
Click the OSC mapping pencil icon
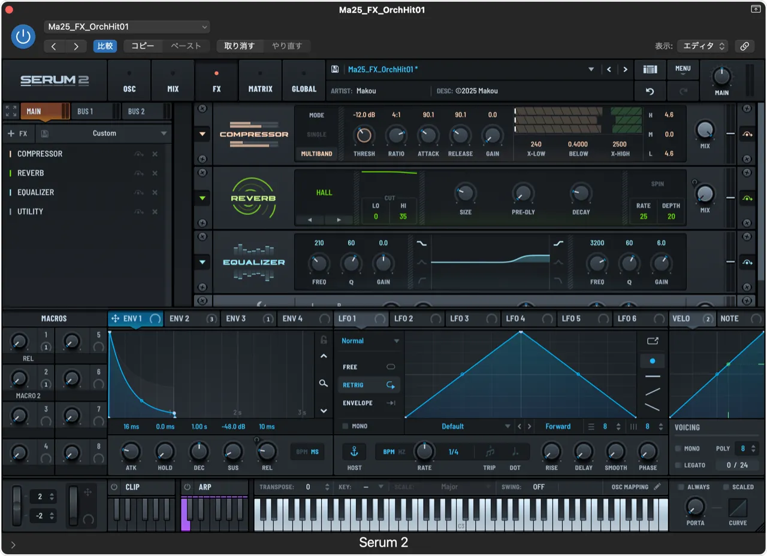pos(657,487)
